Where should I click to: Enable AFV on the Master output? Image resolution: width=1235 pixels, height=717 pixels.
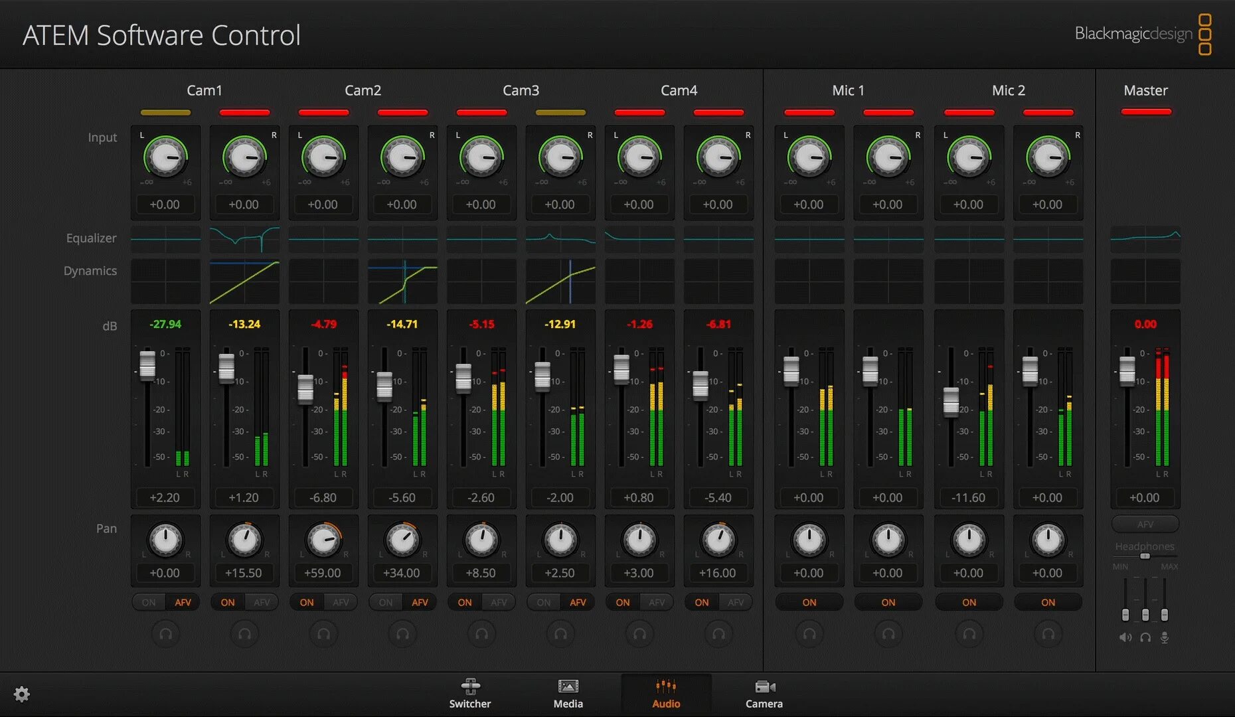1145,524
